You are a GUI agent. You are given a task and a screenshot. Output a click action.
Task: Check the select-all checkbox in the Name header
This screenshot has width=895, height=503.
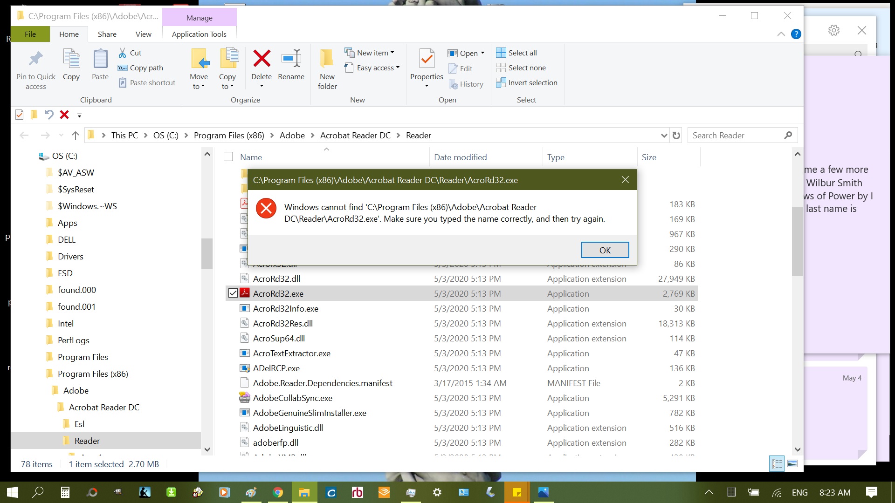click(228, 157)
